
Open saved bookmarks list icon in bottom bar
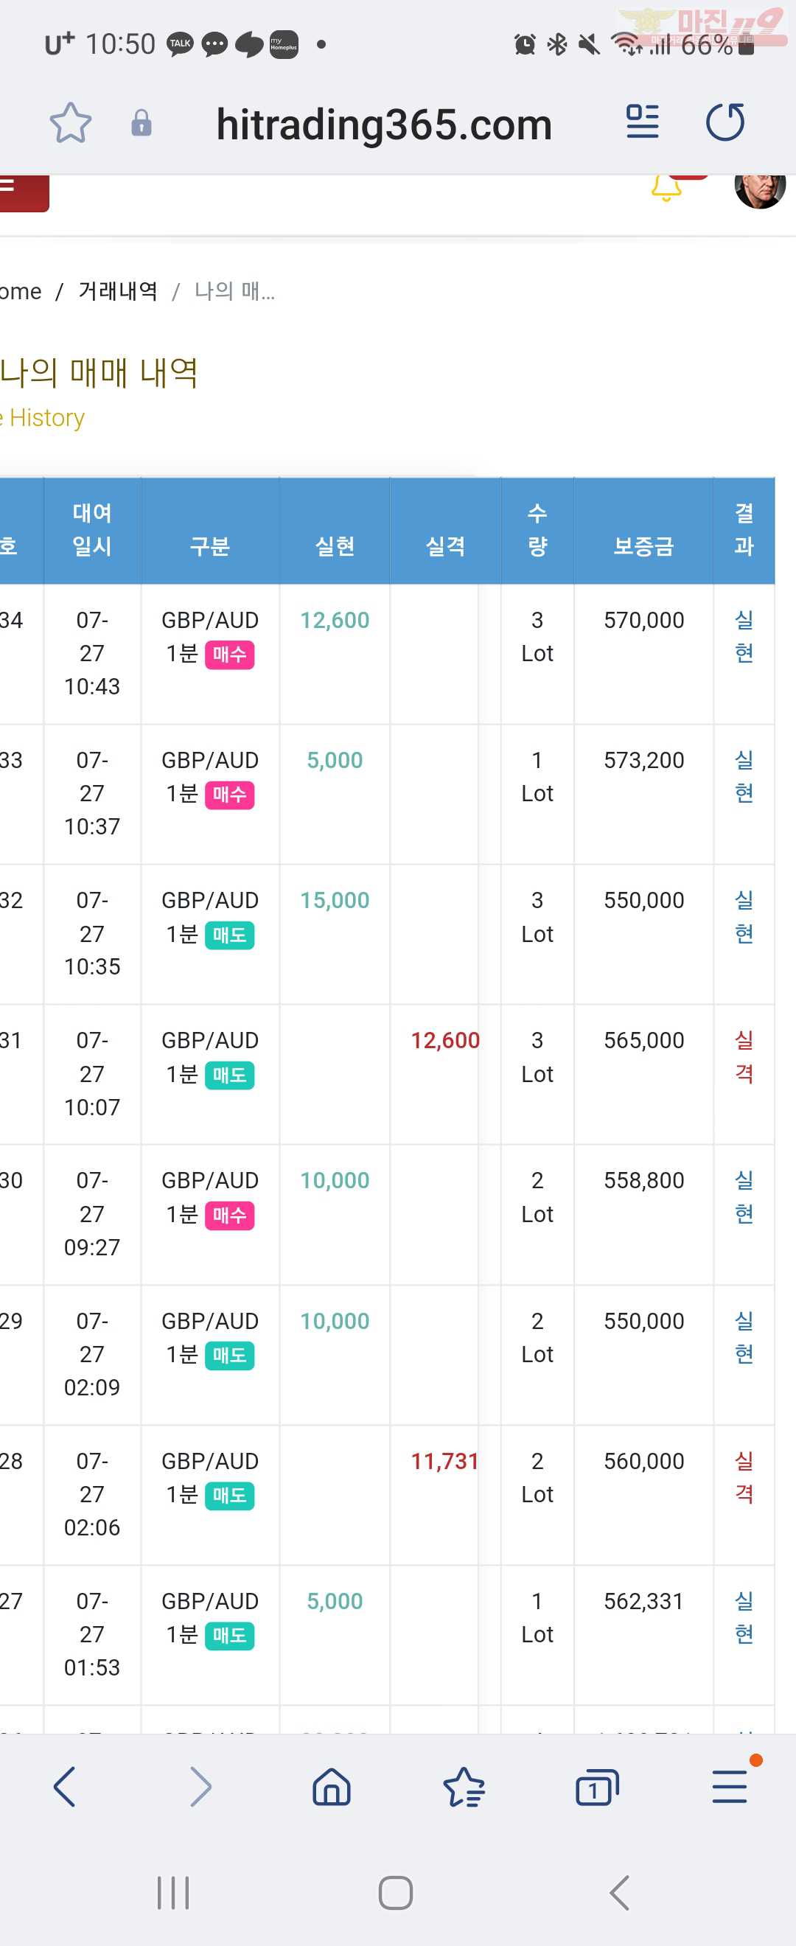coord(464,1788)
